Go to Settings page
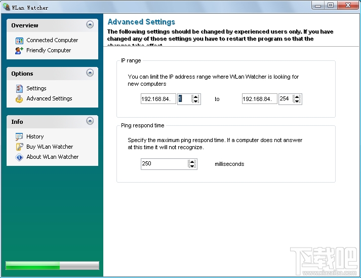The width and height of the screenshot is (361, 278). pos(36,88)
